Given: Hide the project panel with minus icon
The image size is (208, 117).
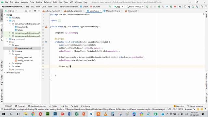Looking at the screenshot, I should point(39,11).
